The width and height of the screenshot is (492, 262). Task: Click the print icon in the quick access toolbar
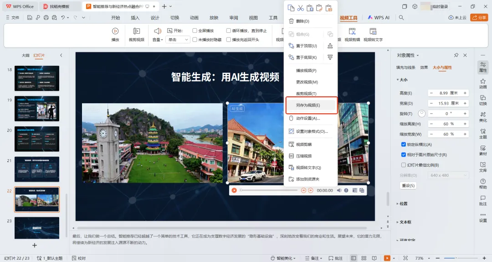click(x=46, y=18)
